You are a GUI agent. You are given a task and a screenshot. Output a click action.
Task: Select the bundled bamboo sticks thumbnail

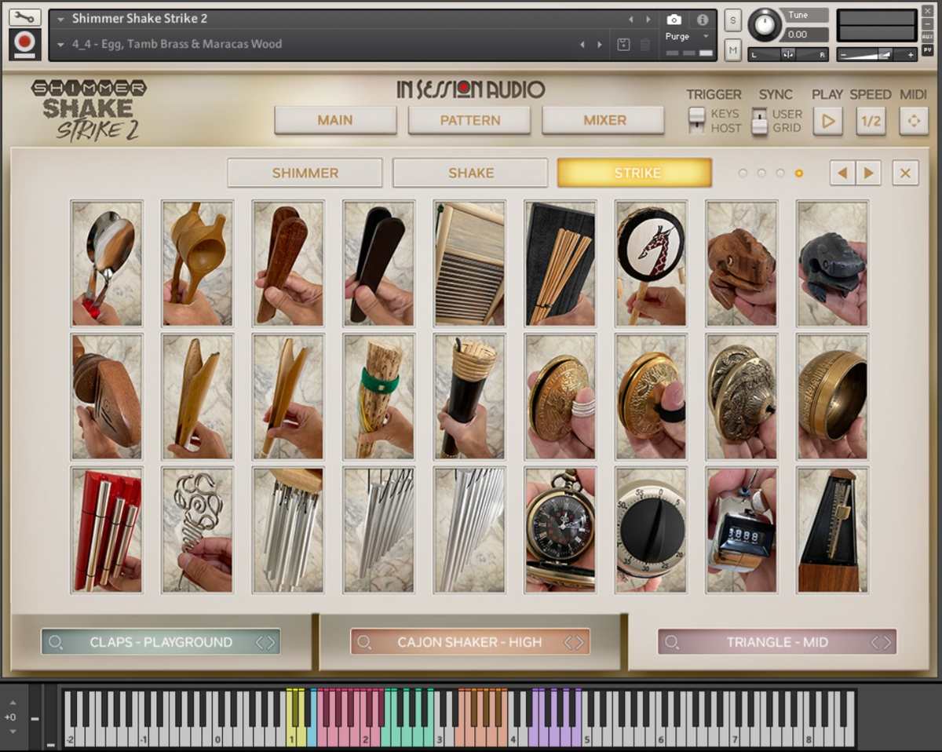(x=560, y=263)
